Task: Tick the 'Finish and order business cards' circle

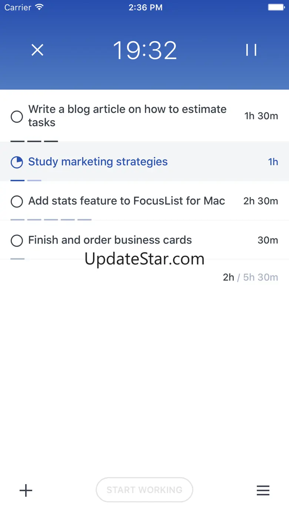Action: 17,241
